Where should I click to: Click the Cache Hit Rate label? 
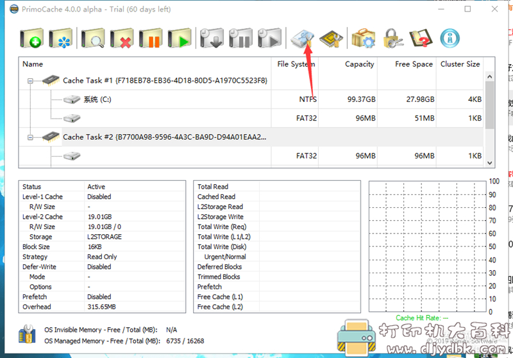[x=422, y=318]
